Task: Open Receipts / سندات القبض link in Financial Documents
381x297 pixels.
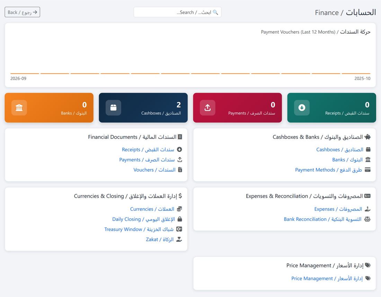Action: click(x=148, y=150)
